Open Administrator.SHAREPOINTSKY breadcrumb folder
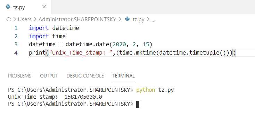The width and height of the screenshot is (255, 131). coord(77,19)
